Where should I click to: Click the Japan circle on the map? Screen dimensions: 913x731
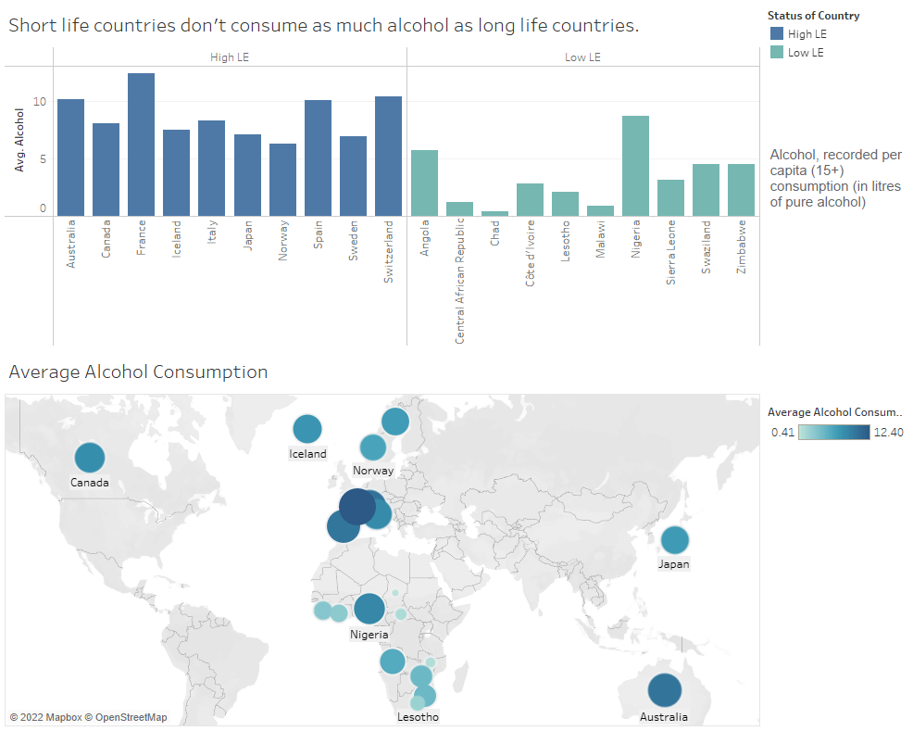pos(674,539)
